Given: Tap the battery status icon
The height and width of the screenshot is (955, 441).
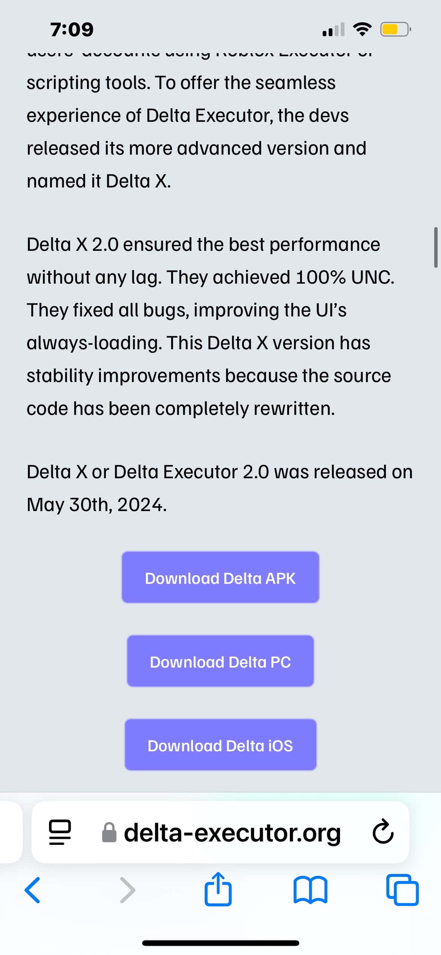Looking at the screenshot, I should coord(395,29).
